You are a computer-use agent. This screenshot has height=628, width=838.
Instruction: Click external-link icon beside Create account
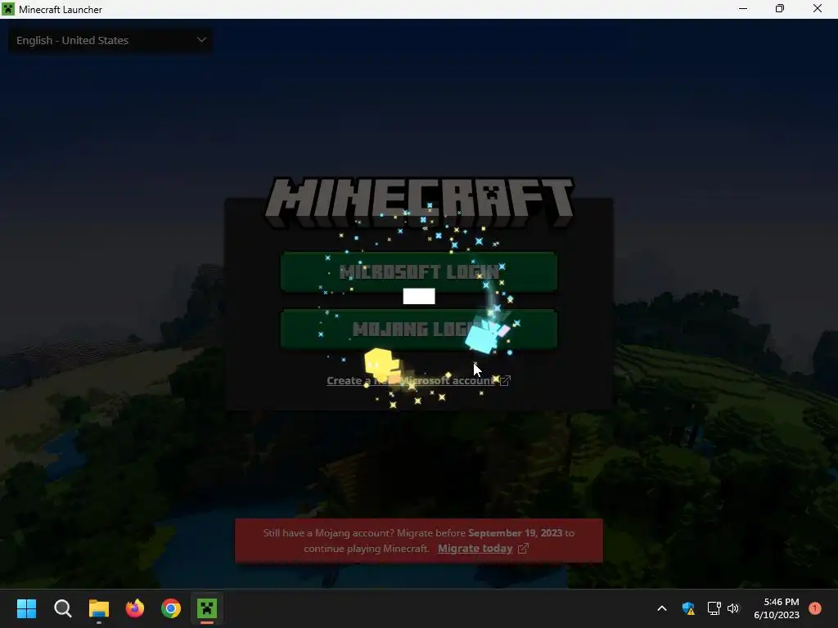[505, 380]
